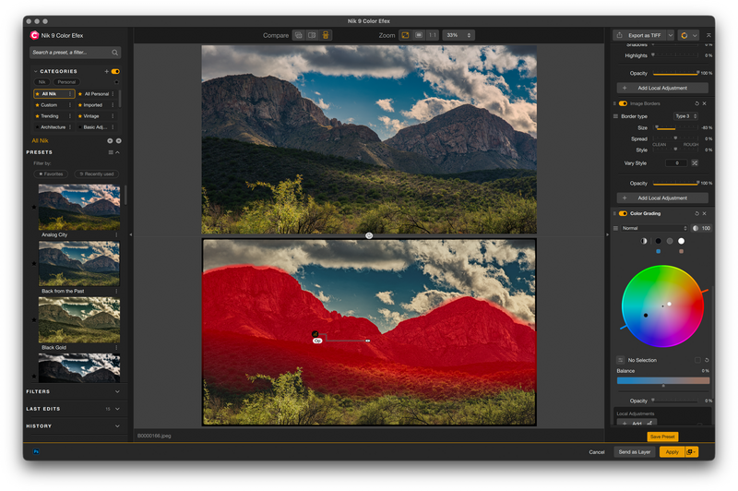This screenshot has height=491, width=738.
Task: Open the zoom percentage 33% dropdown
Action: tap(458, 35)
